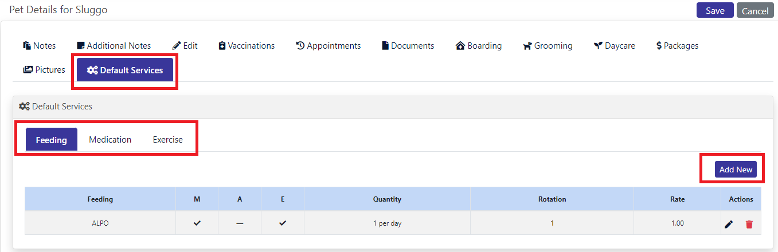Viewport: 778px width, 252px height.
Task: Delete ALPO feeding with trash icon
Action: click(x=749, y=224)
